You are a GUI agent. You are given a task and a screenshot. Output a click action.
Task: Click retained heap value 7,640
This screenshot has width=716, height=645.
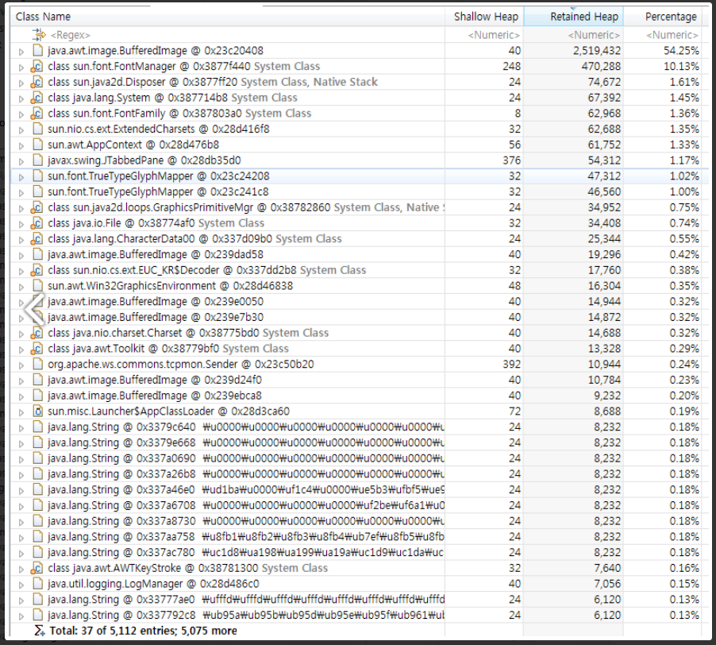click(x=607, y=568)
